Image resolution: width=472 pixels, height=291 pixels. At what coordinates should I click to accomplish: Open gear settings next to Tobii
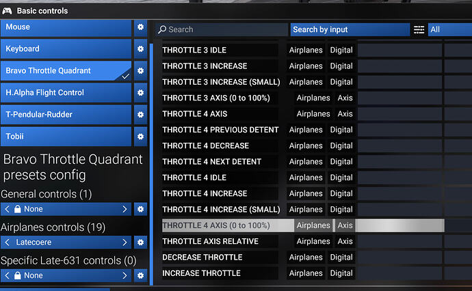click(x=140, y=137)
